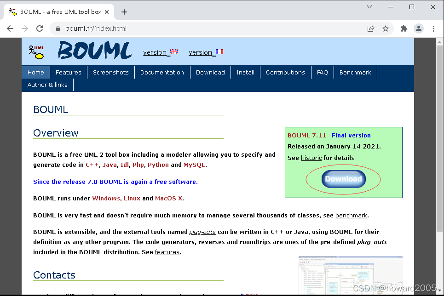
Task: Go back to the previous page
Action: (10, 28)
